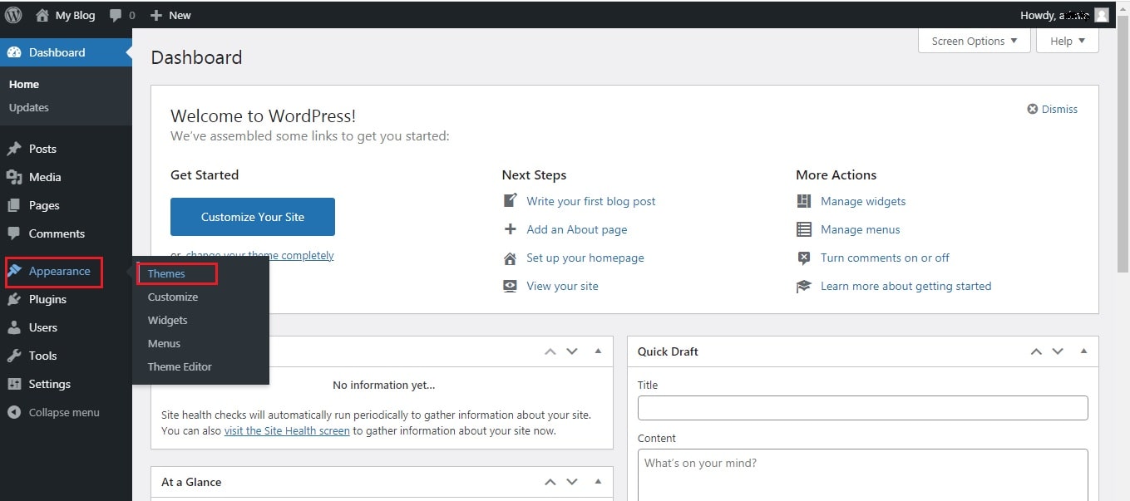The height and width of the screenshot is (501, 1130).
Task: Click the Plugins plug icon
Action: point(14,299)
